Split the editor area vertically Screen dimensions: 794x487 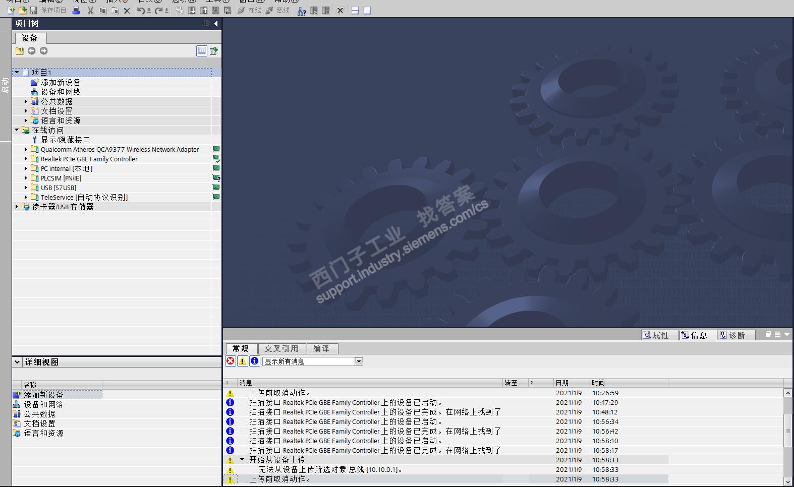pyautogui.click(x=367, y=10)
